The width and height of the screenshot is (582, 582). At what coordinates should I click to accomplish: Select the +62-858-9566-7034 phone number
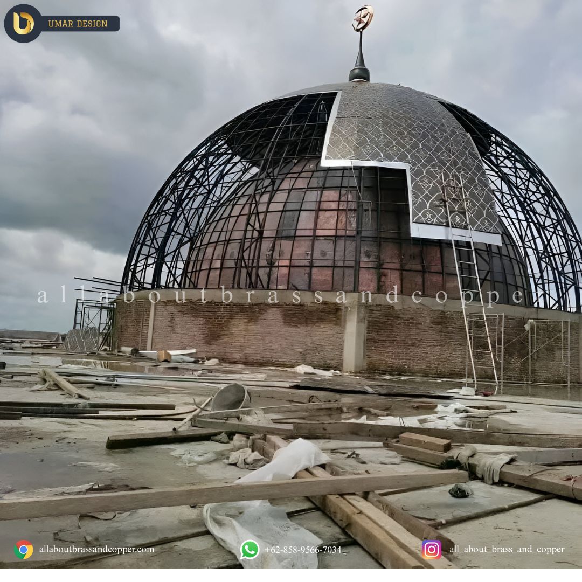pos(303,550)
